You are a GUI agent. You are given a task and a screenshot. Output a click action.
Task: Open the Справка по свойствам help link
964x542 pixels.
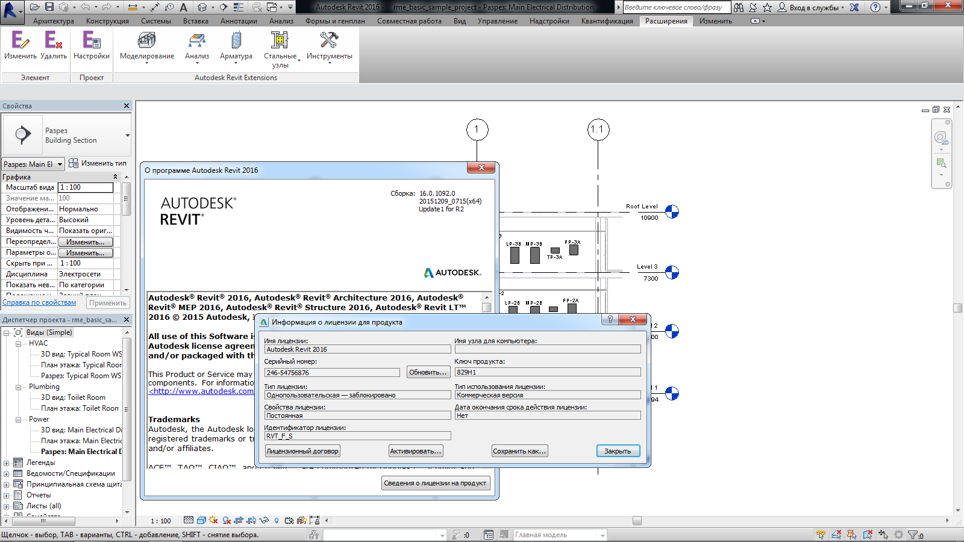coord(39,302)
